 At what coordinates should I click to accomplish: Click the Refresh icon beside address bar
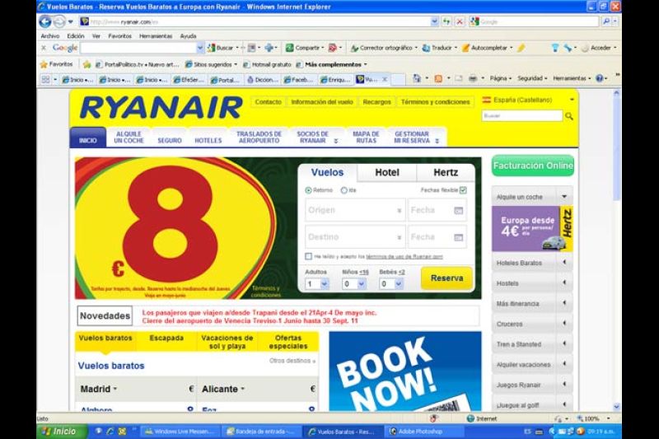point(446,21)
